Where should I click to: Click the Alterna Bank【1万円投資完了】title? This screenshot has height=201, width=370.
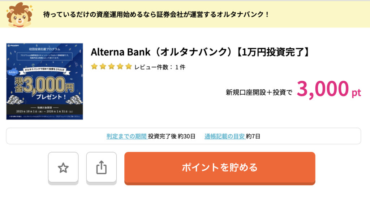[x=200, y=52]
